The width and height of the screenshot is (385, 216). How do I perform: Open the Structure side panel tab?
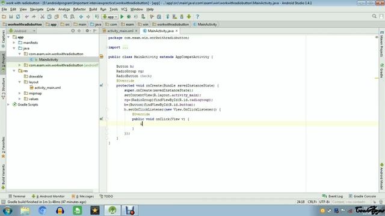(3, 88)
